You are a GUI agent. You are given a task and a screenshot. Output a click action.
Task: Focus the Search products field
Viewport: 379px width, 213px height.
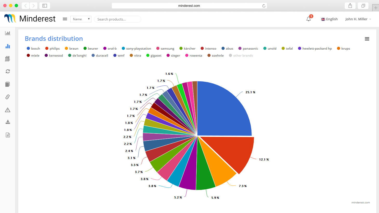click(118, 19)
